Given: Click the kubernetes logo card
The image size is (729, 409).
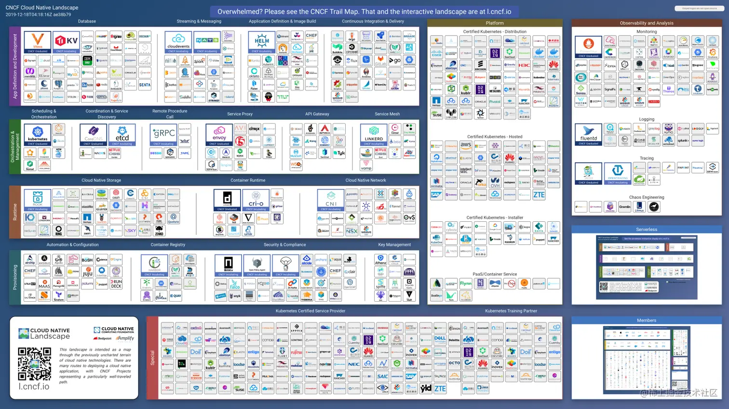Looking at the screenshot, I should [x=38, y=135].
